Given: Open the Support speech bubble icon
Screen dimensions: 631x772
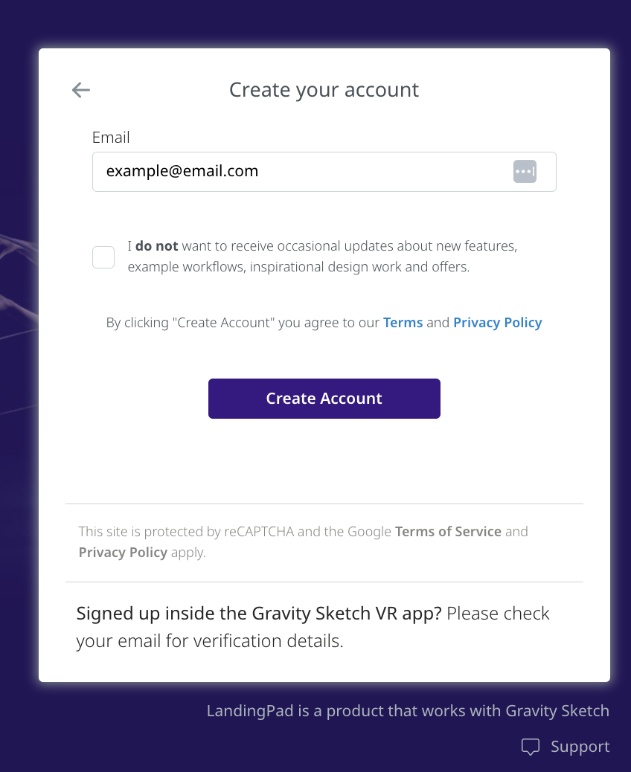Looking at the screenshot, I should (531, 747).
